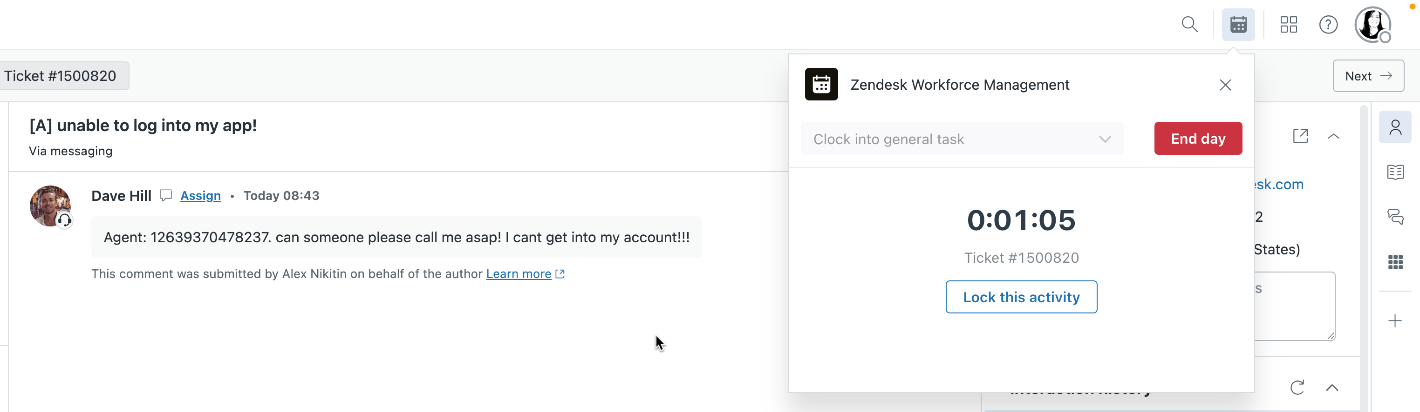Image resolution: width=1420 pixels, height=412 pixels.
Task: Open the user profile avatar menu
Action: 1372,25
